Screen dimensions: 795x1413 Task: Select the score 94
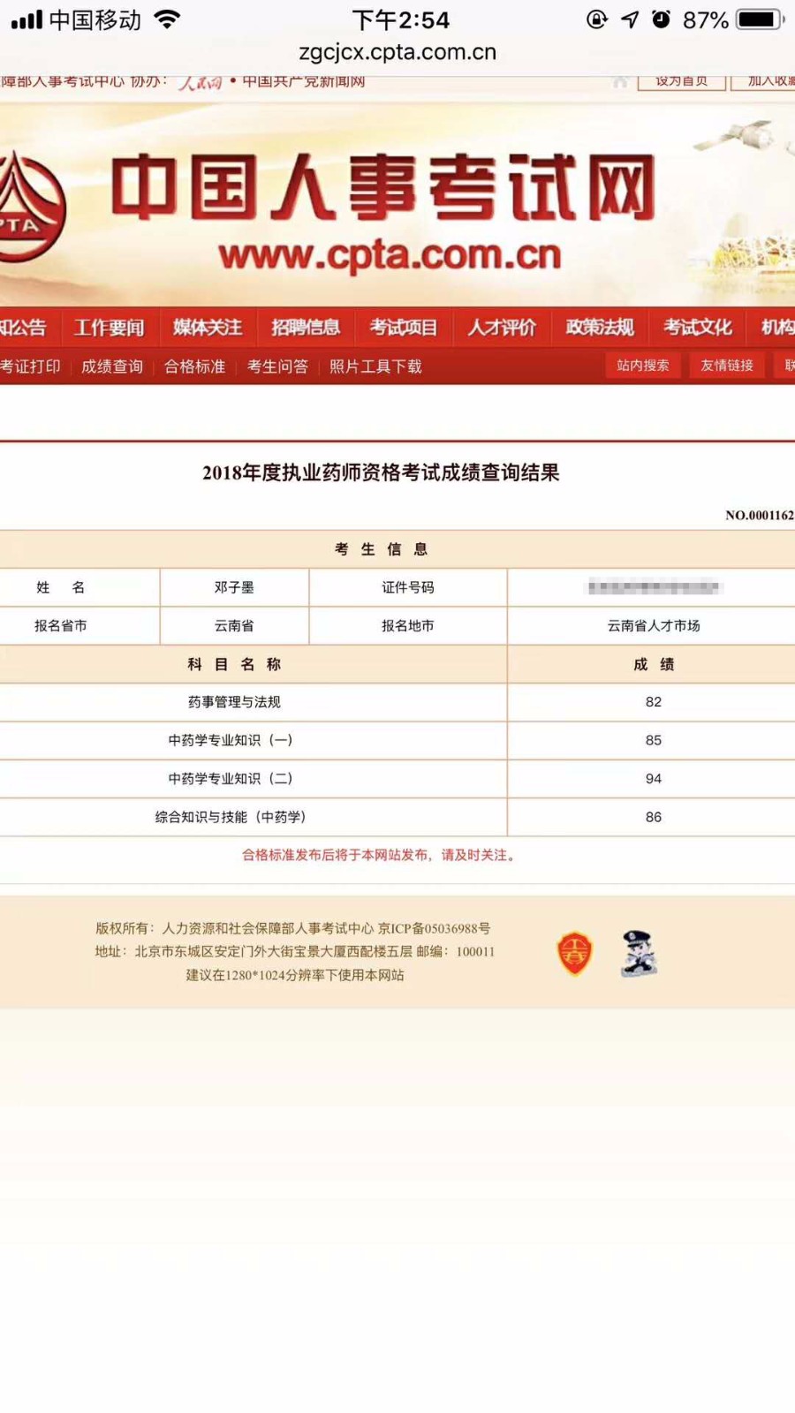tap(654, 778)
